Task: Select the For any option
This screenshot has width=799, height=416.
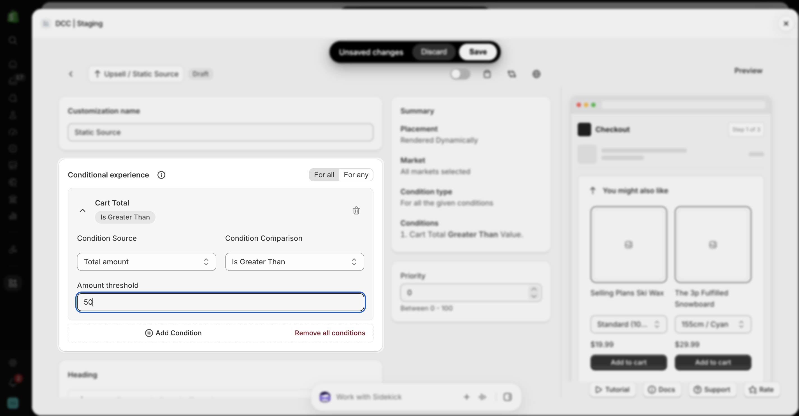Action: 356,175
